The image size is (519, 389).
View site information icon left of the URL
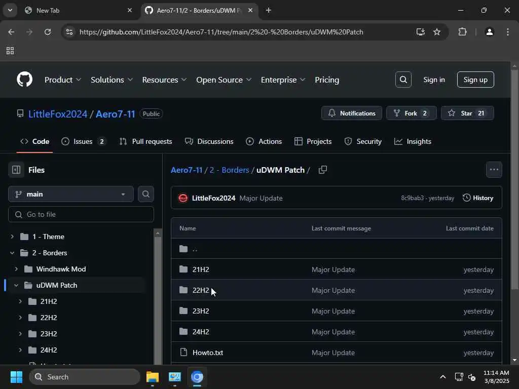pos(69,32)
